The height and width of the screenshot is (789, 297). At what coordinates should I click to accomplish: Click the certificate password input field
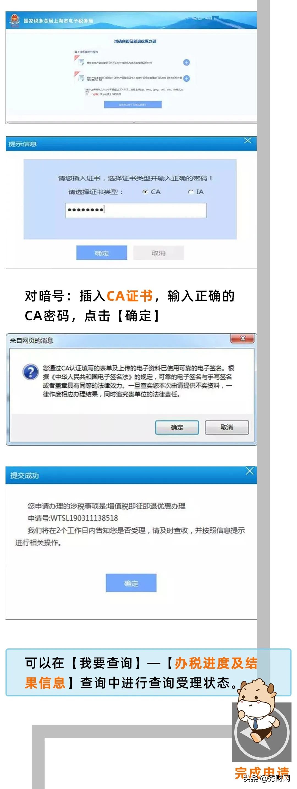point(136,210)
